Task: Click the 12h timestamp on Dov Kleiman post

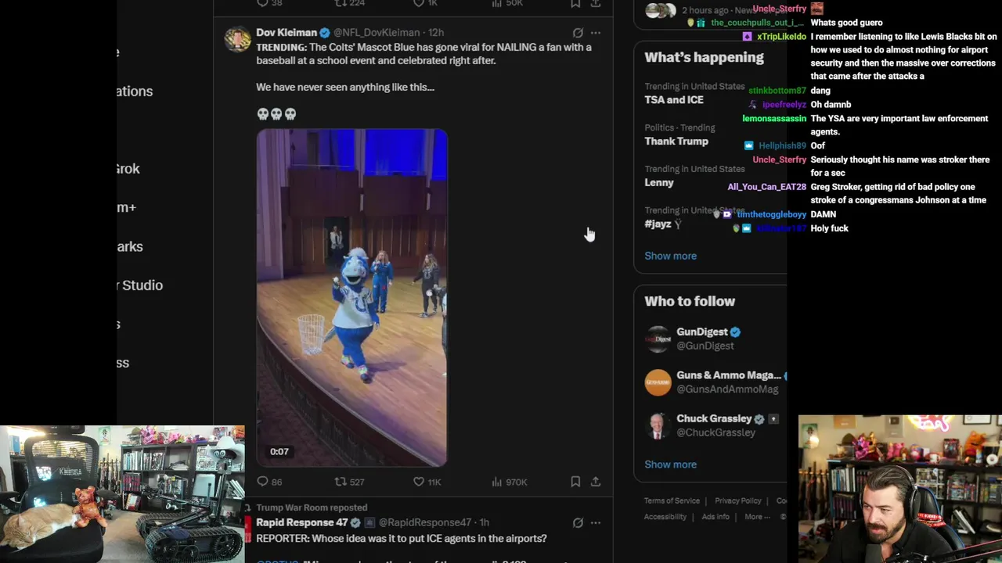Action: point(436,33)
